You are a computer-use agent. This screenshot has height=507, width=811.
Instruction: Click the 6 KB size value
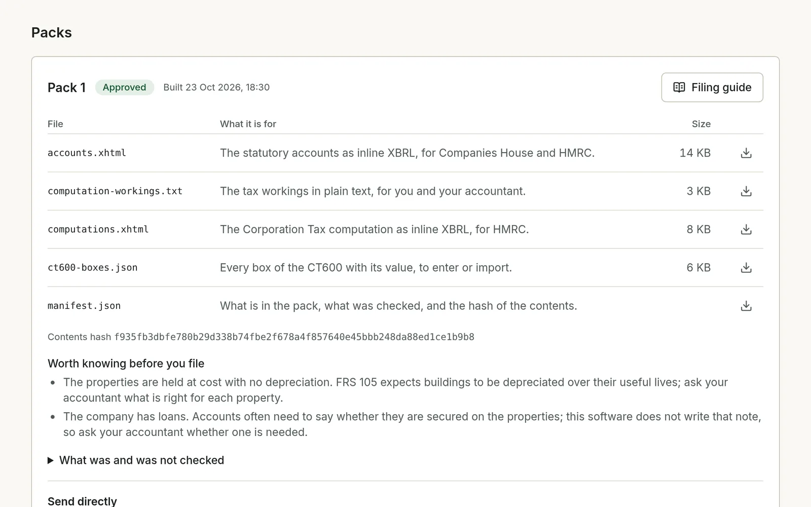(698, 268)
